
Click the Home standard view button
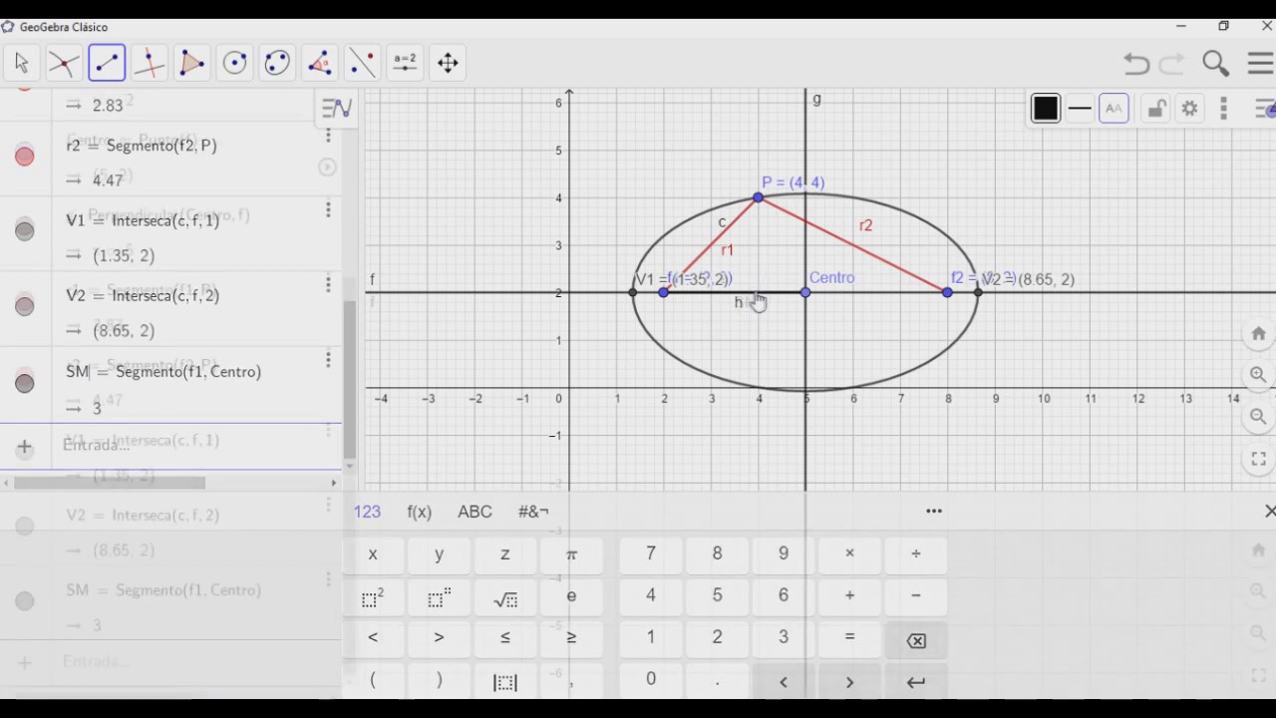point(1258,334)
